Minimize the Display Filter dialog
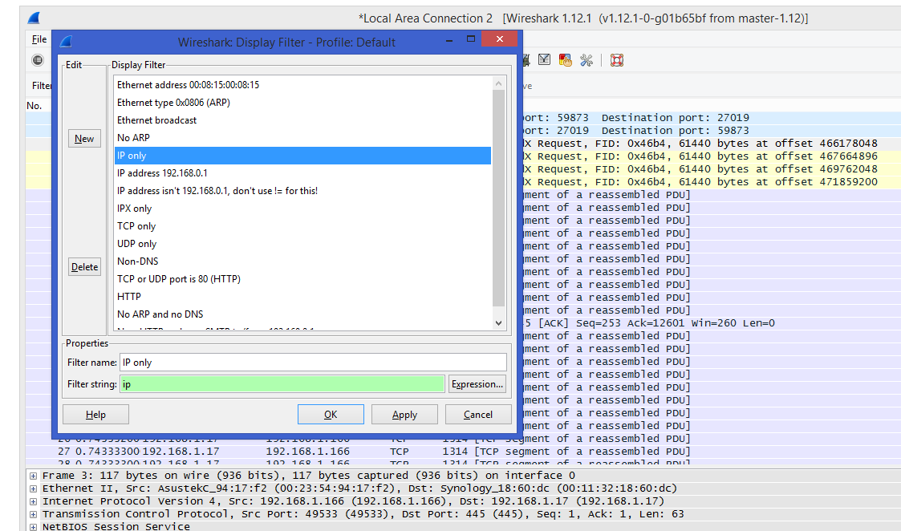 tap(449, 39)
